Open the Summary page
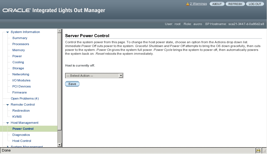The height and width of the screenshot is (154, 267). (20, 38)
